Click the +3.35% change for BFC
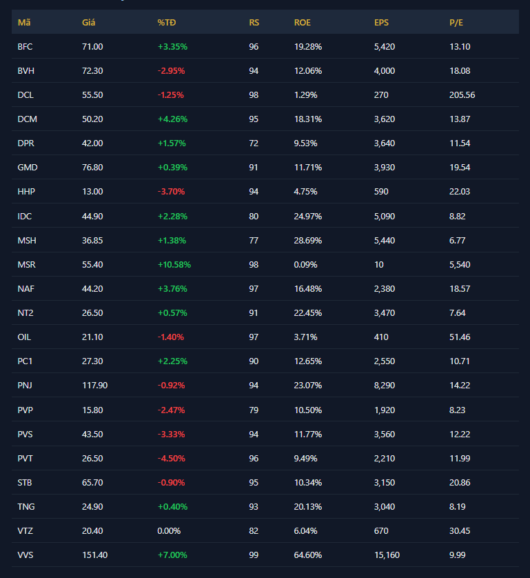Viewport: 530px width, 578px height. [172, 47]
